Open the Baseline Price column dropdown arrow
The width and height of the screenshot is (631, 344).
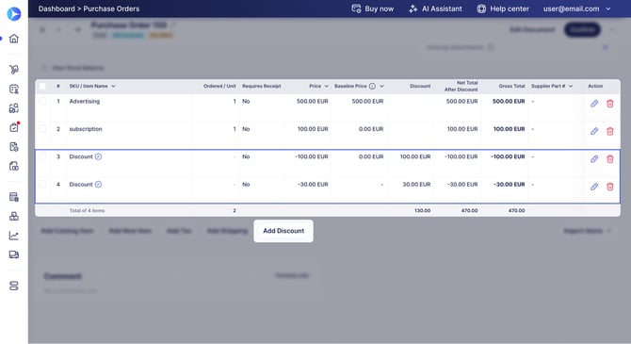[381, 86]
